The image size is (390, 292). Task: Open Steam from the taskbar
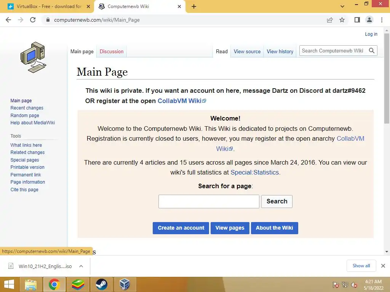pos(101,284)
